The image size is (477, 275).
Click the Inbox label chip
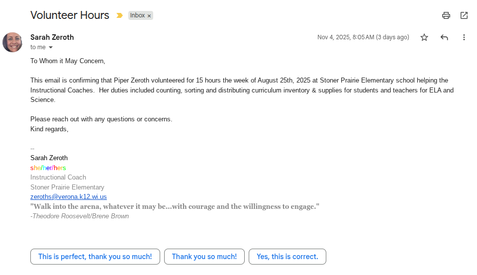pyautogui.click(x=137, y=15)
